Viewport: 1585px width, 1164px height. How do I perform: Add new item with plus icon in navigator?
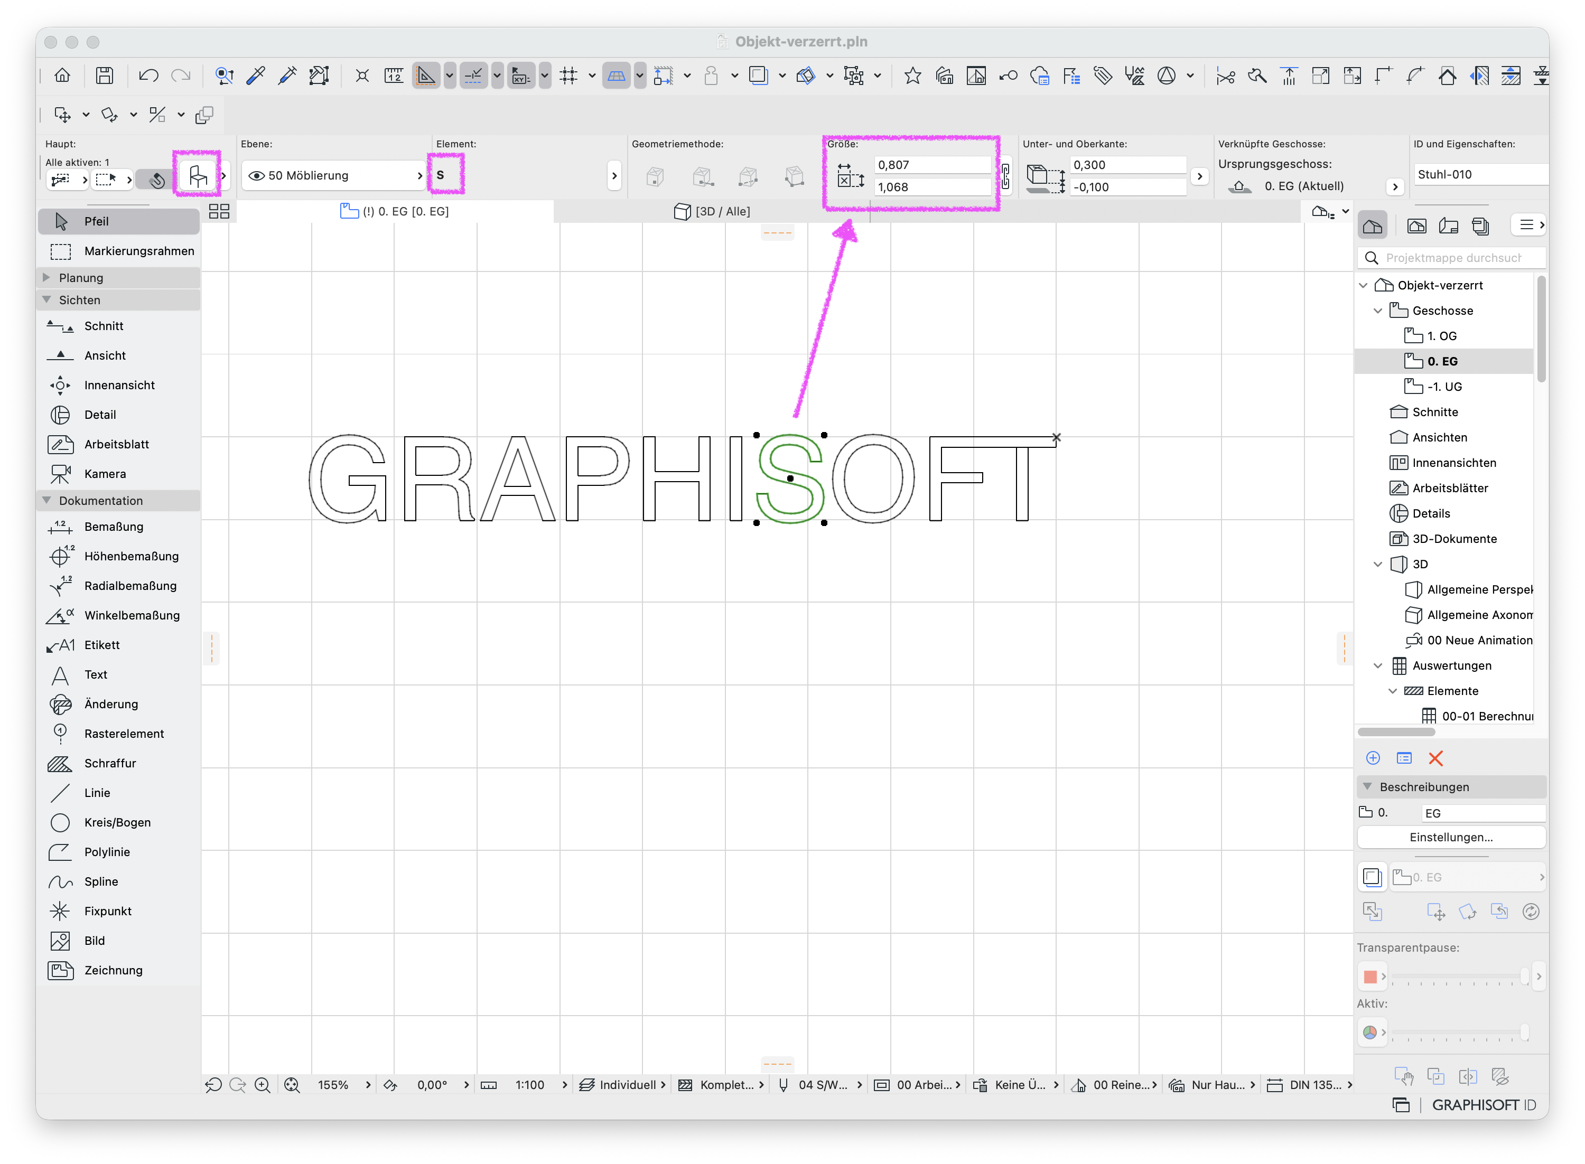click(1374, 759)
